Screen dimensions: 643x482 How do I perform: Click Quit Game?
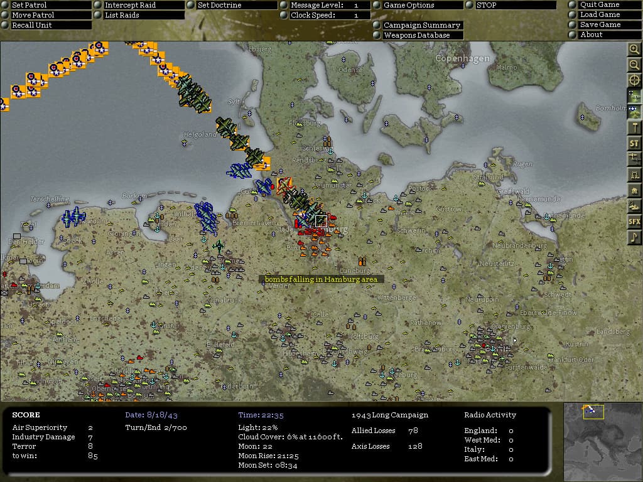click(x=605, y=4)
